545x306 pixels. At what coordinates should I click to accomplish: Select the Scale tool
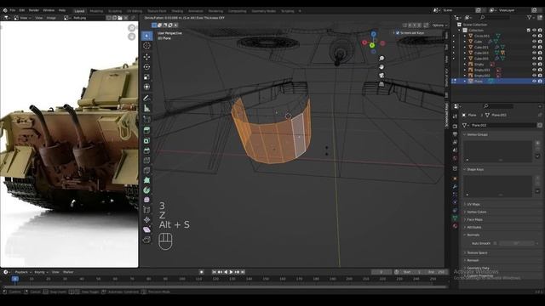[146, 76]
